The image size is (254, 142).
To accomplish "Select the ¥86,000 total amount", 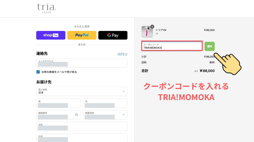I will (207, 71).
